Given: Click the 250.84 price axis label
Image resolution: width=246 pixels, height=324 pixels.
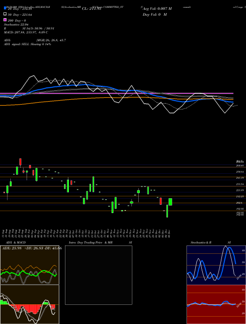Looking at the screenshot, I should click(x=240, y=172).
